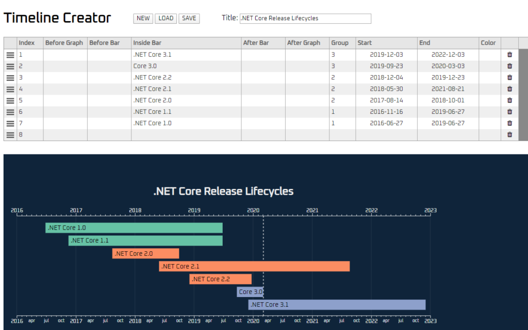Edit start date 2018-05-30
This screenshot has width=528, height=330.
[386, 89]
